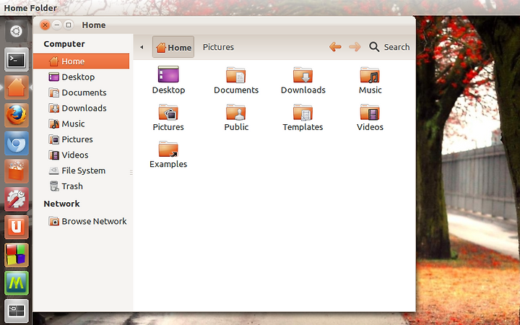Launch Chromium browser from the launcher
This screenshot has height=325, width=520.
coord(16,143)
